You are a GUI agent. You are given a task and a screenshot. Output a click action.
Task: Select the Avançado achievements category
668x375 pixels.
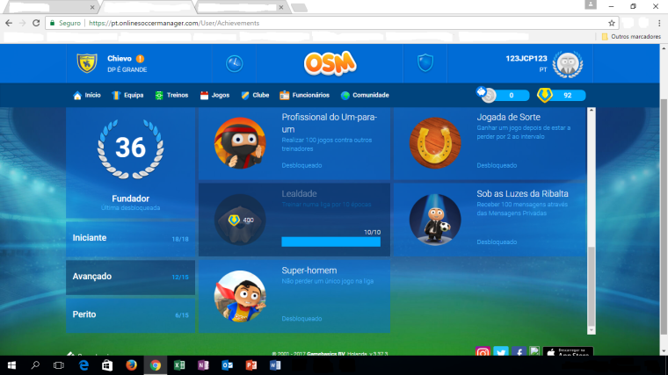click(130, 277)
